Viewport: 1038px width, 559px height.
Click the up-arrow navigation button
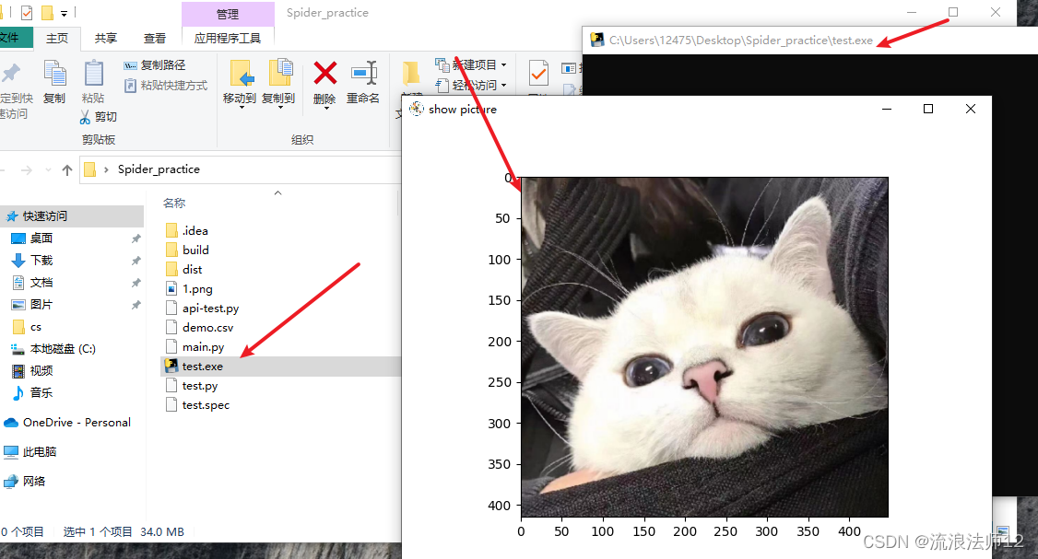pos(67,170)
